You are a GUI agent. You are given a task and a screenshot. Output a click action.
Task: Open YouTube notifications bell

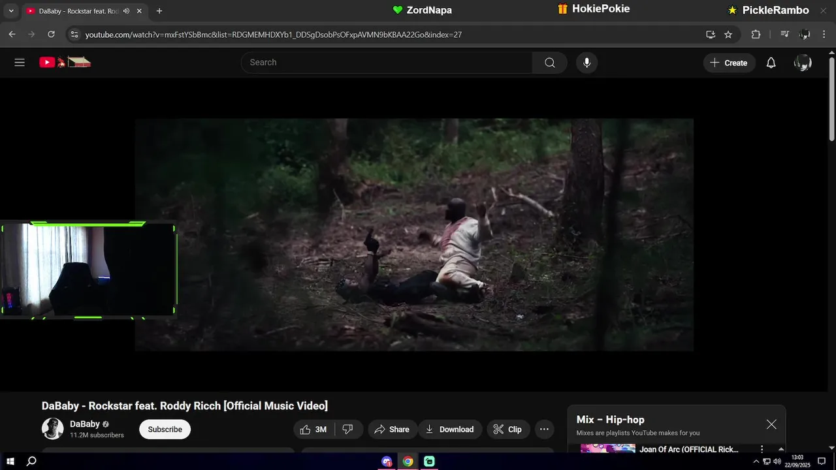771,63
